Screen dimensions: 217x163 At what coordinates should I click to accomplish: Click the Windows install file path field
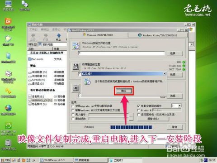click(x=122, y=53)
